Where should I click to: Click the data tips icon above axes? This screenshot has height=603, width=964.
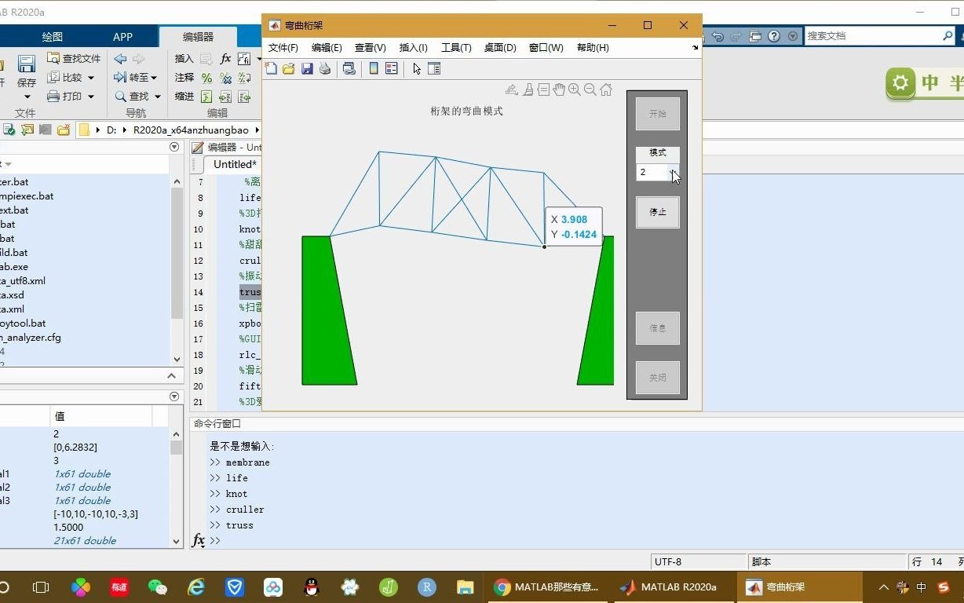pyautogui.click(x=543, y=90)
